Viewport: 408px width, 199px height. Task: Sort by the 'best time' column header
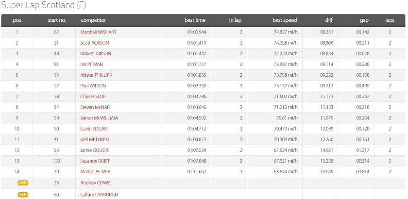195,20
